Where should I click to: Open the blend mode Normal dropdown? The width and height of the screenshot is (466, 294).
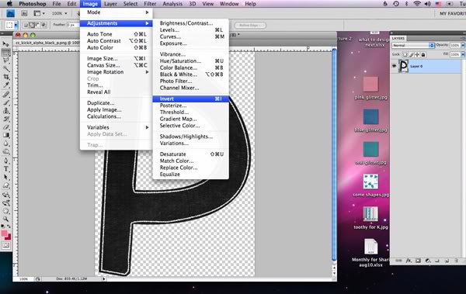413,45
